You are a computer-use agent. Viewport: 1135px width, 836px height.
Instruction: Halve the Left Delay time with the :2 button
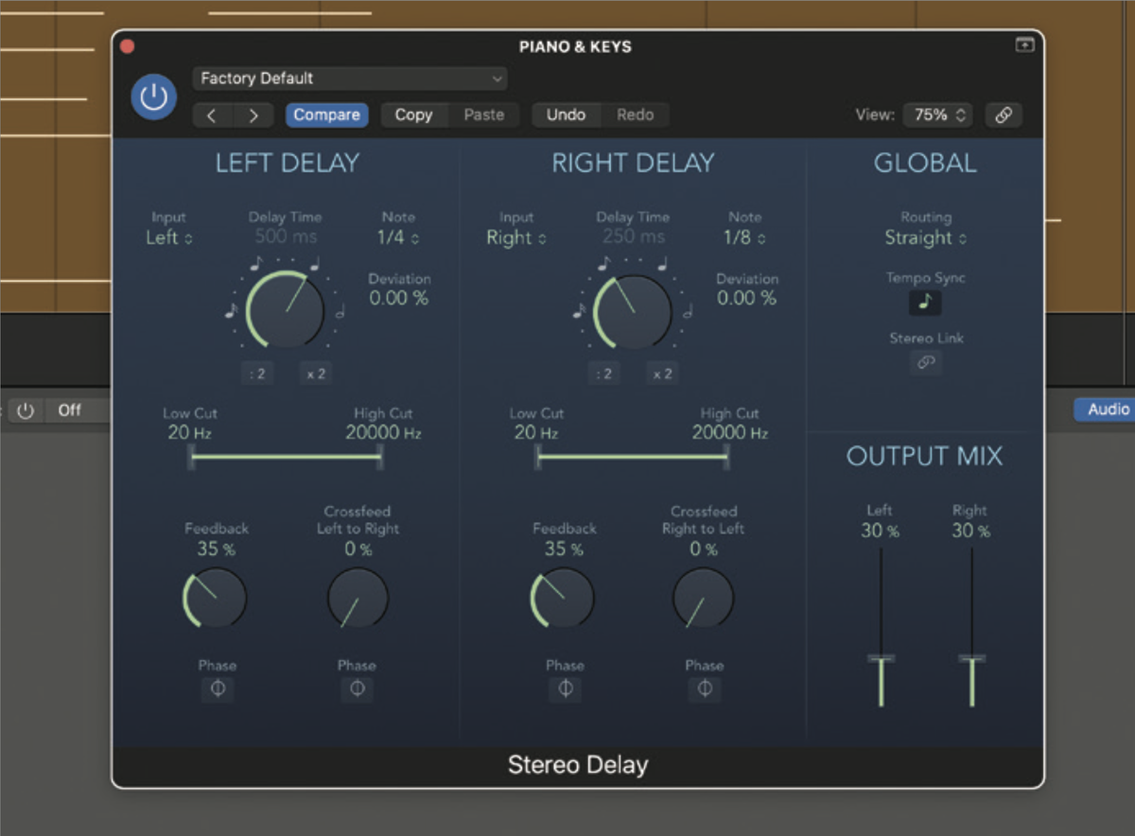pyautogui.click(x=256, y=373)
